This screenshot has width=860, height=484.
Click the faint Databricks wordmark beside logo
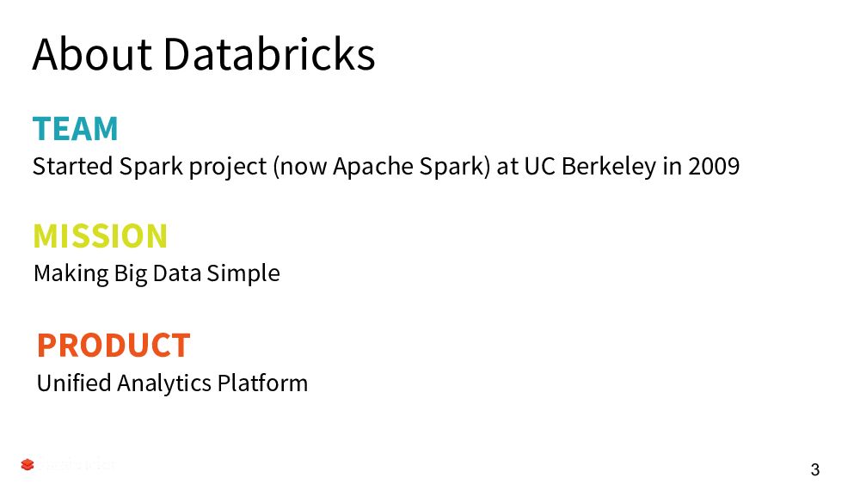(77, 465)
